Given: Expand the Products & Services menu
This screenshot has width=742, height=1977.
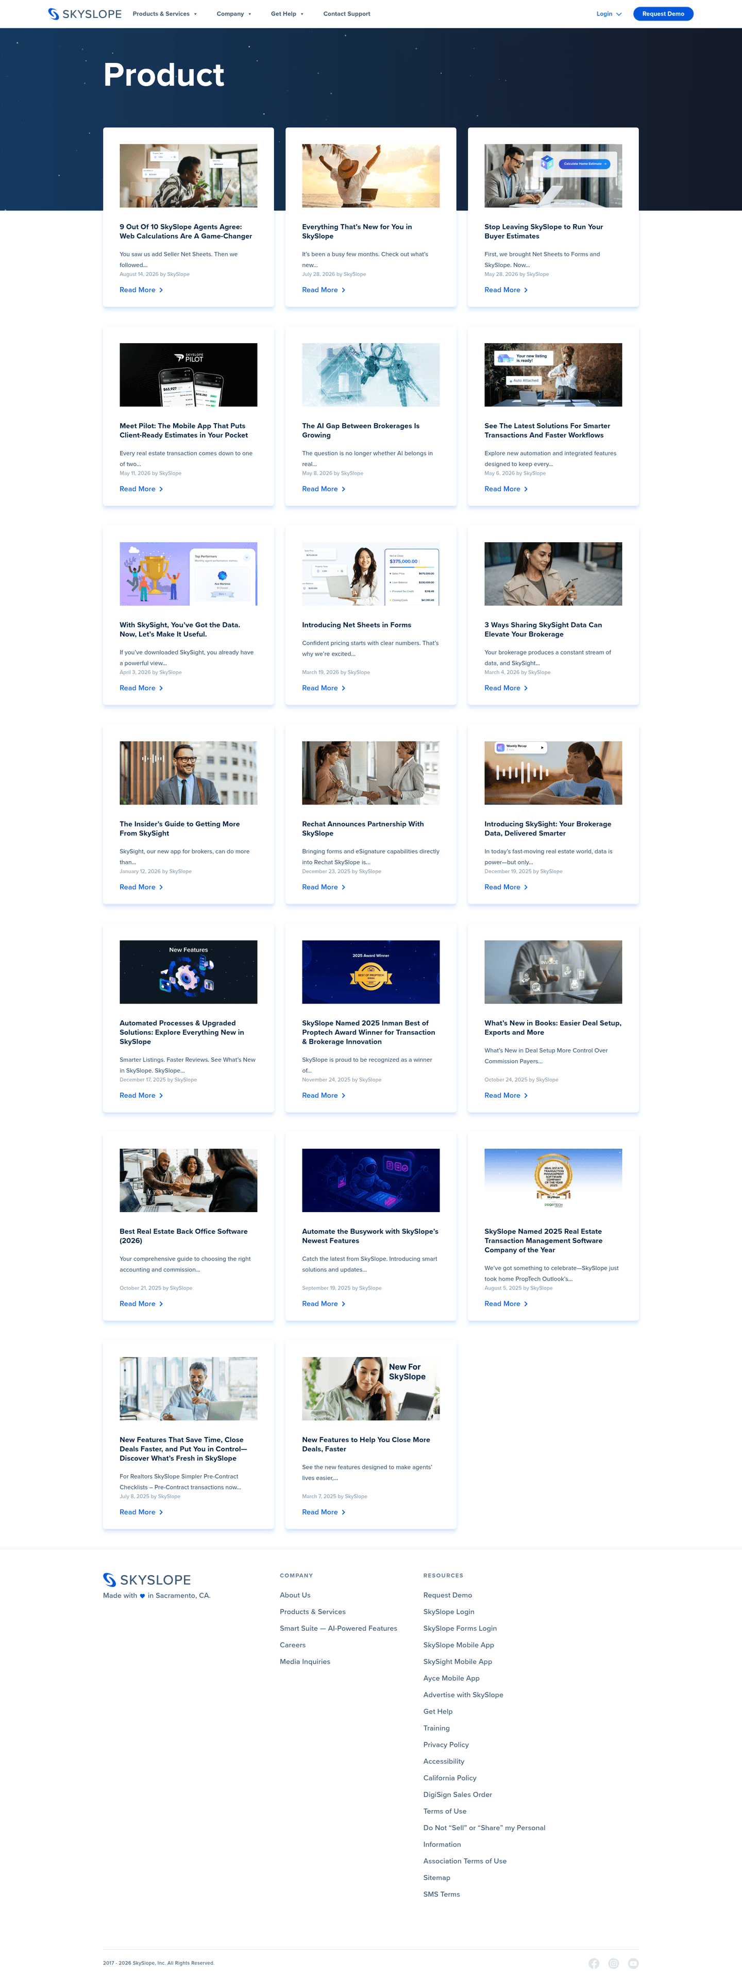Looking at the screenshot, I should (164, 14).
